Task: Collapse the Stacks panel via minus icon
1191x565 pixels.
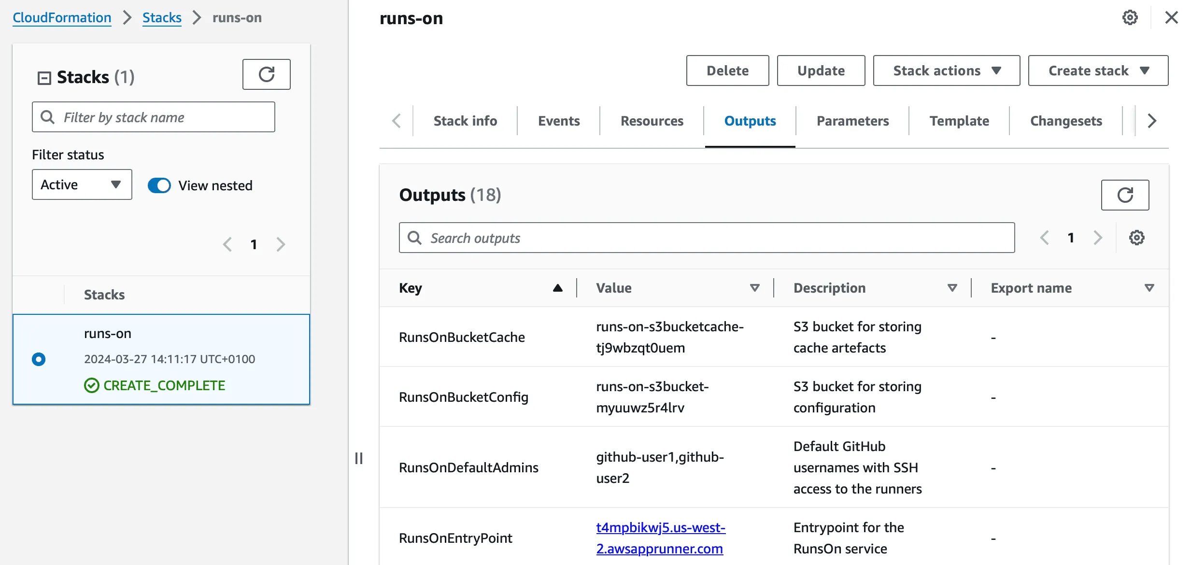Action: (44, 76)
